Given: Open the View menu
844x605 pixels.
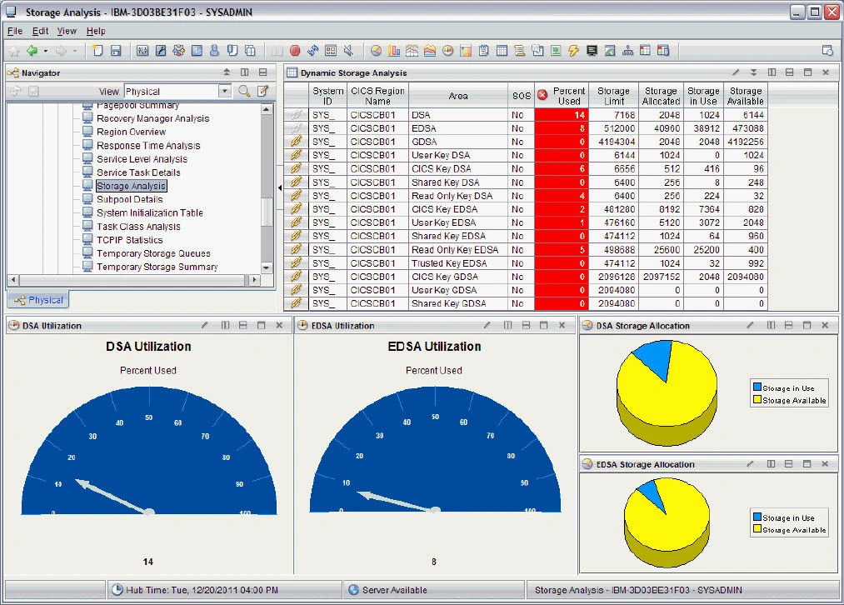Looking at the screenshot, I should click(x=67, y=31).
